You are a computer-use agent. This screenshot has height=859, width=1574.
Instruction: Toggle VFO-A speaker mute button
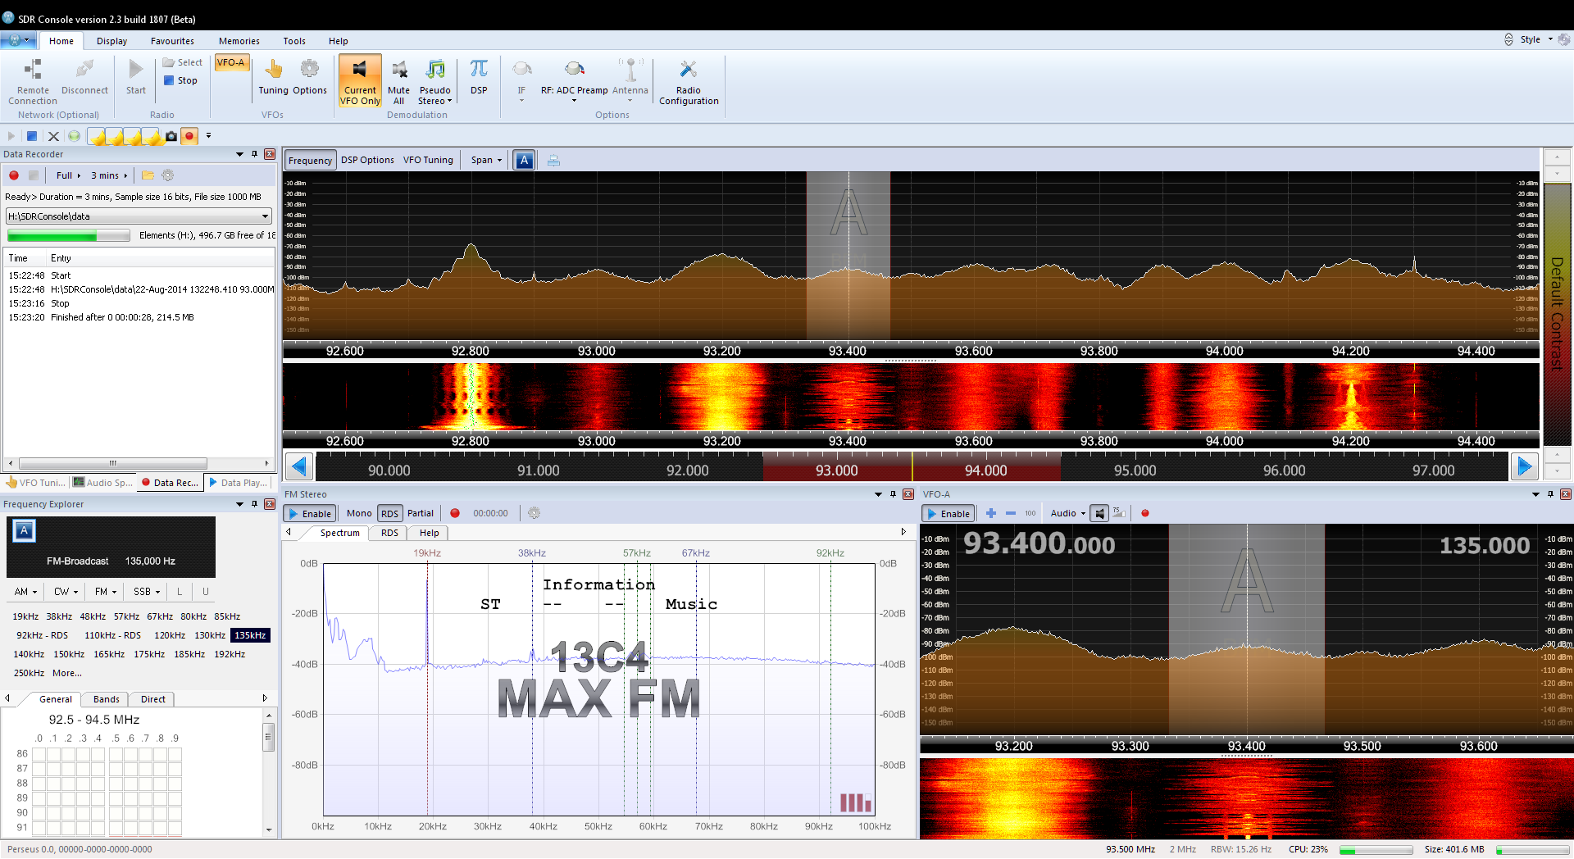click(1100, 514)
